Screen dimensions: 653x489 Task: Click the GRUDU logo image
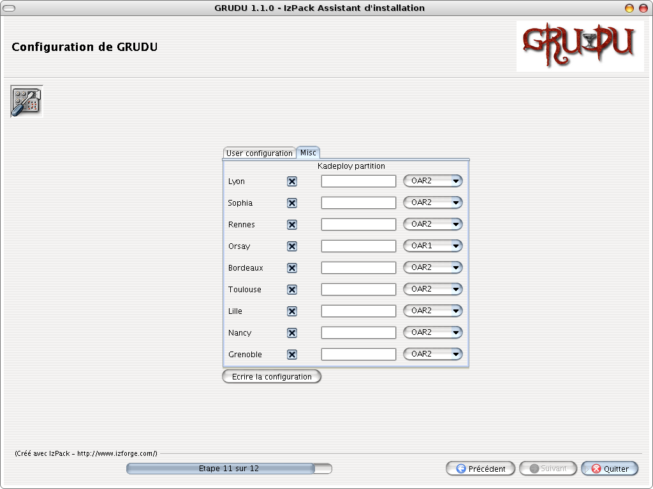point(580,46)
